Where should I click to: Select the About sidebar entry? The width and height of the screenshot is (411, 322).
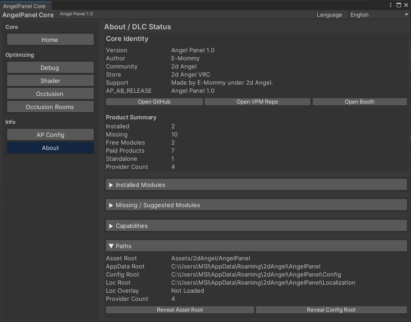pyautogui.click(x=50, y=148)
